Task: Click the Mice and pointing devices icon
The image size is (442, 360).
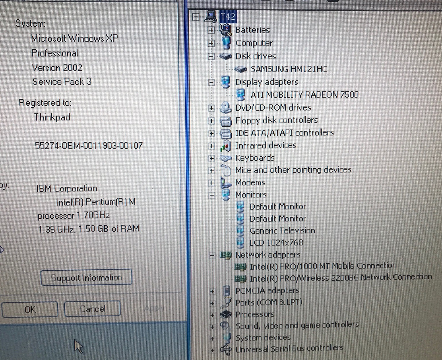Action: 226,170
